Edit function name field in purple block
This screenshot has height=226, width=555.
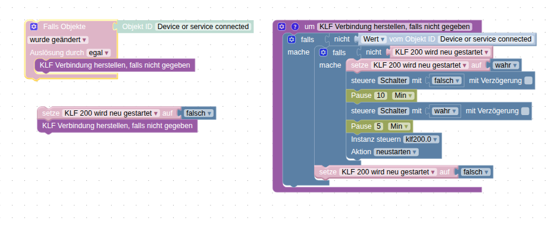point(394,27)
